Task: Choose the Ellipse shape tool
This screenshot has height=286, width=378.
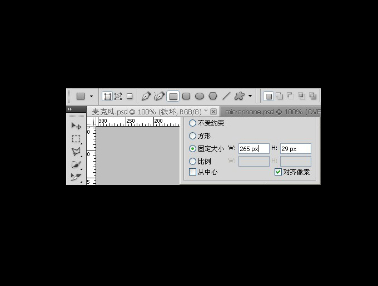Action: click(200, 96)
